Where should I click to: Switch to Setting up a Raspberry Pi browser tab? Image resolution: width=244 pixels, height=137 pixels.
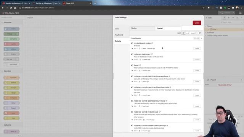47,3
